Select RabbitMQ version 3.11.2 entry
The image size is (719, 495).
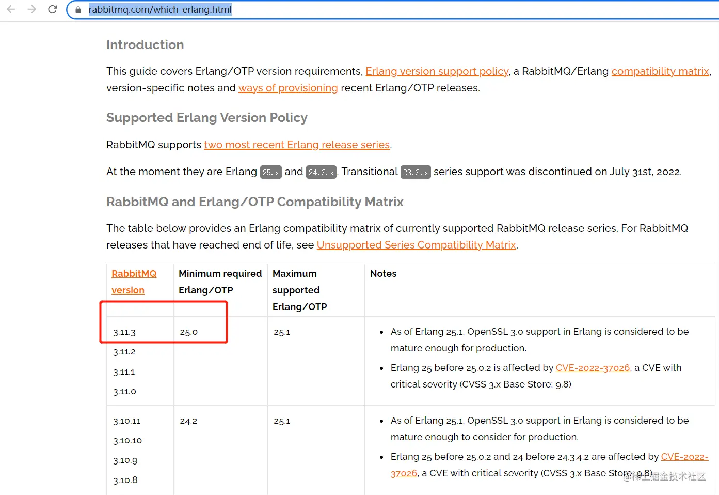(124, 352)
